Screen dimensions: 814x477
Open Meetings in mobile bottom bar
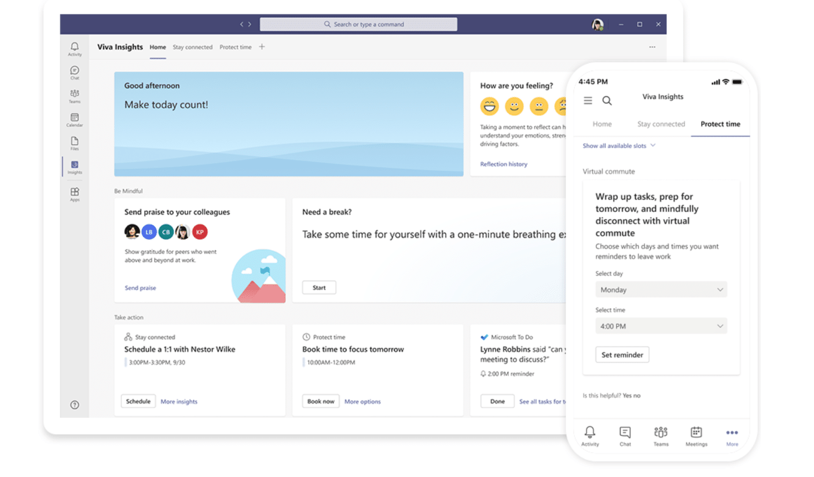pyautogui.click(x=696, y=436)
